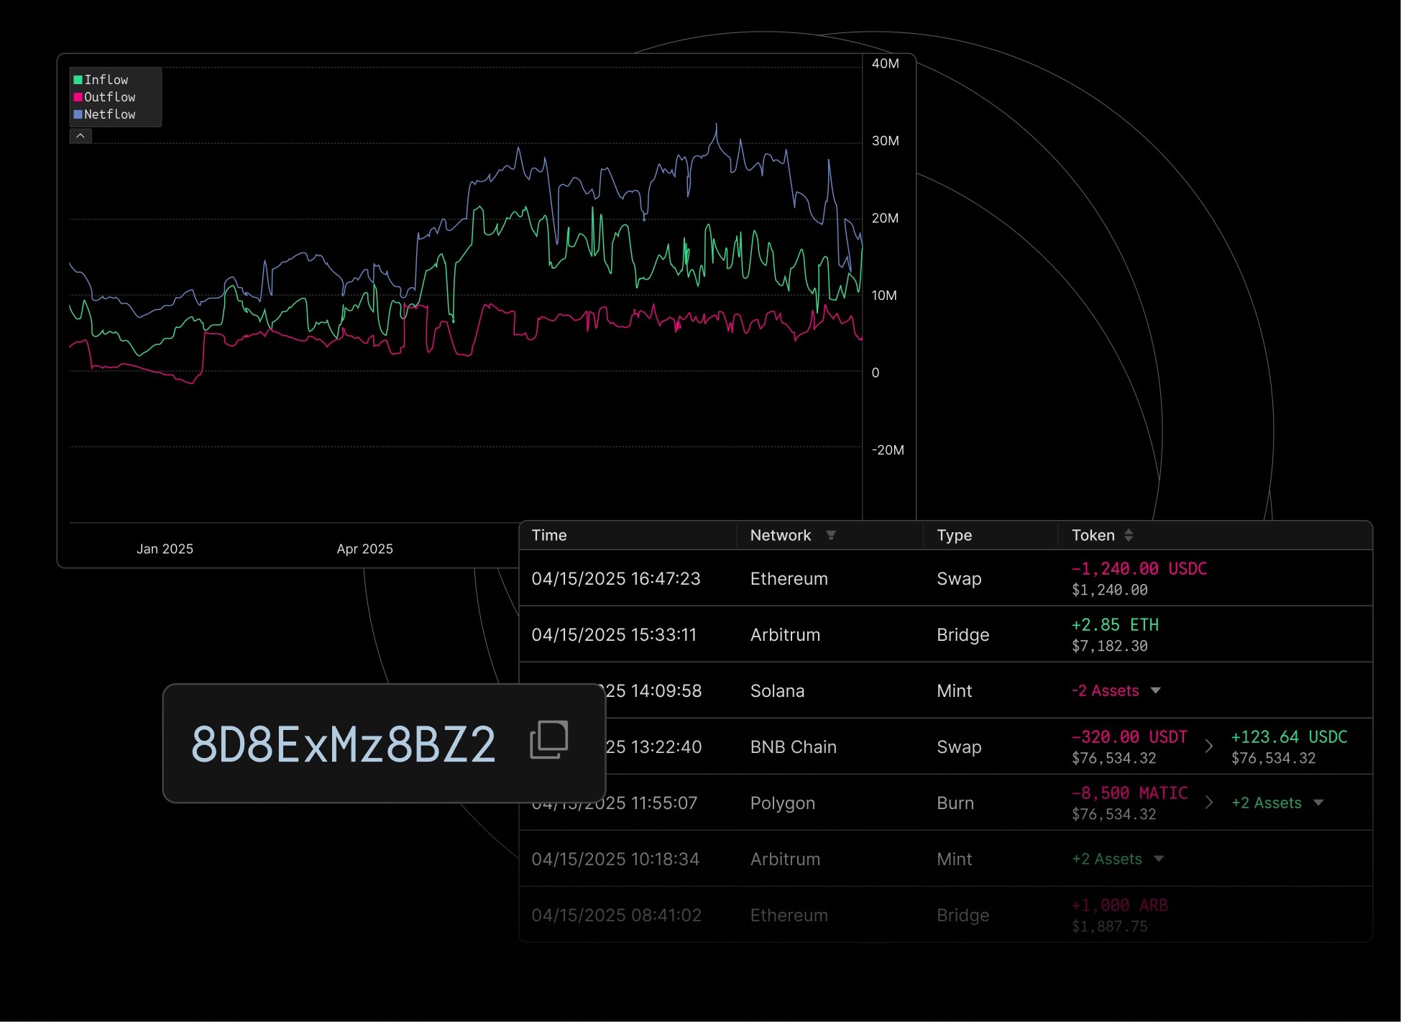
Task: Click the 40M y-axis label
Action: (x=886, y=63)
